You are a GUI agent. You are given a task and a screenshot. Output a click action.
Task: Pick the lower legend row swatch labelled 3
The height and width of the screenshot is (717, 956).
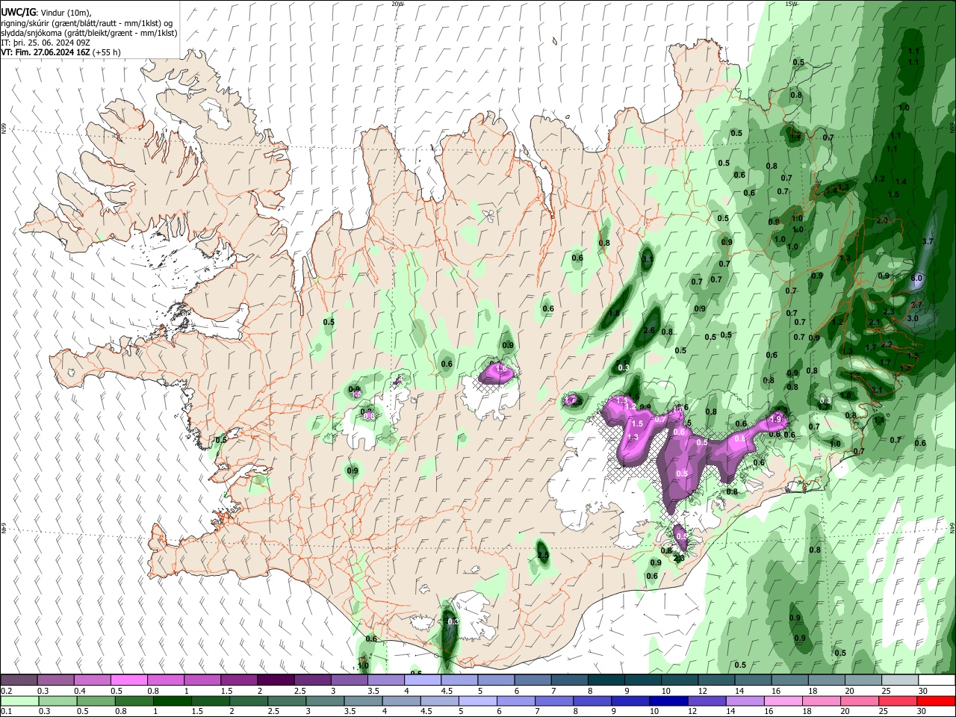tap(325, 701)
